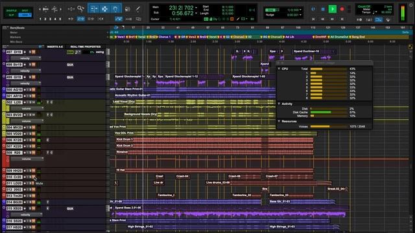Click the QUA property on track 498

click(x=70, y=65)
